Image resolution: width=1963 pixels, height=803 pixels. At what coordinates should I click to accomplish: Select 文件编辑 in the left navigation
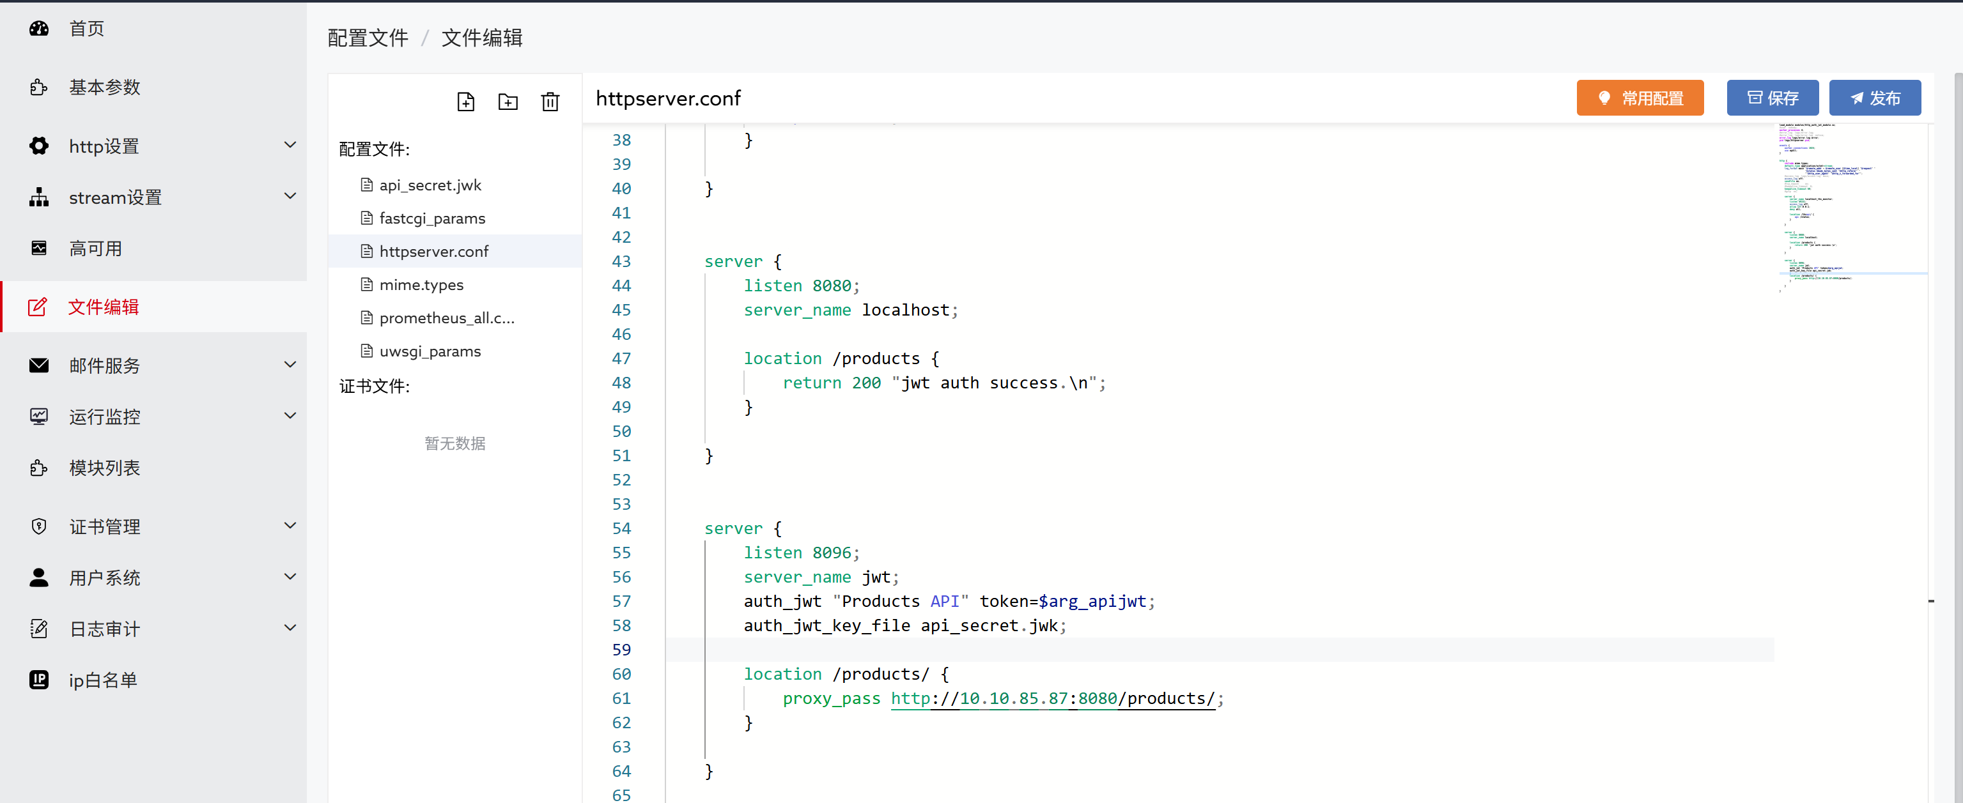pos(103,307)
